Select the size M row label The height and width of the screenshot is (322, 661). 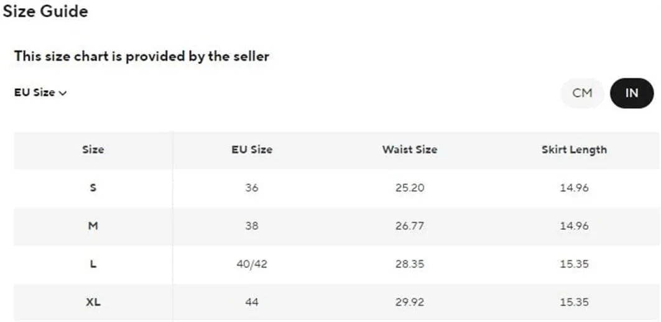93,226
